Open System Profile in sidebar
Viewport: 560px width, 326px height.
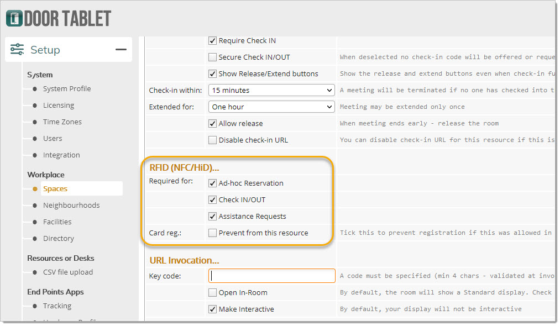pos(67,88)
